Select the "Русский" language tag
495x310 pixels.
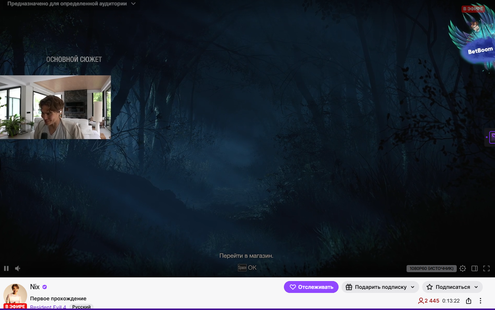point(81,307)
